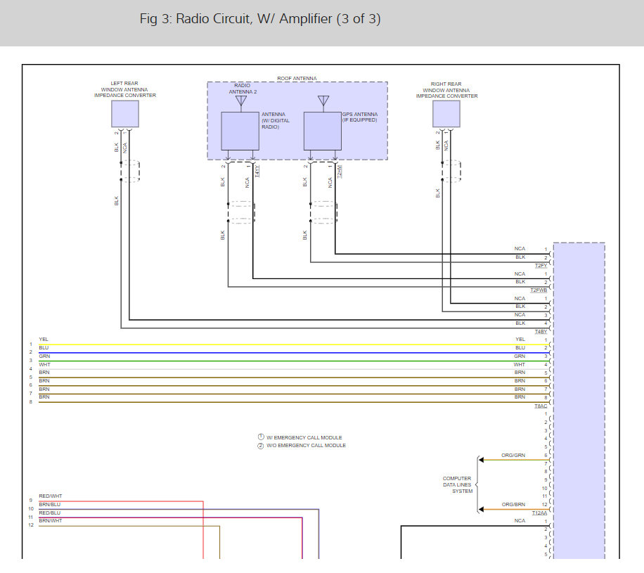
Task: Click the "ANTENNA (W/ DIGITAL RADIO)" label
Action: coord(276,121)
